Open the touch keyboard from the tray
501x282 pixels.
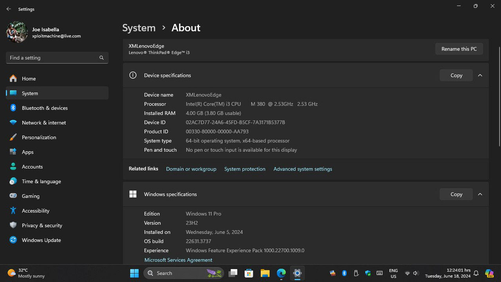pyautogui.click(x=379, y=273)
